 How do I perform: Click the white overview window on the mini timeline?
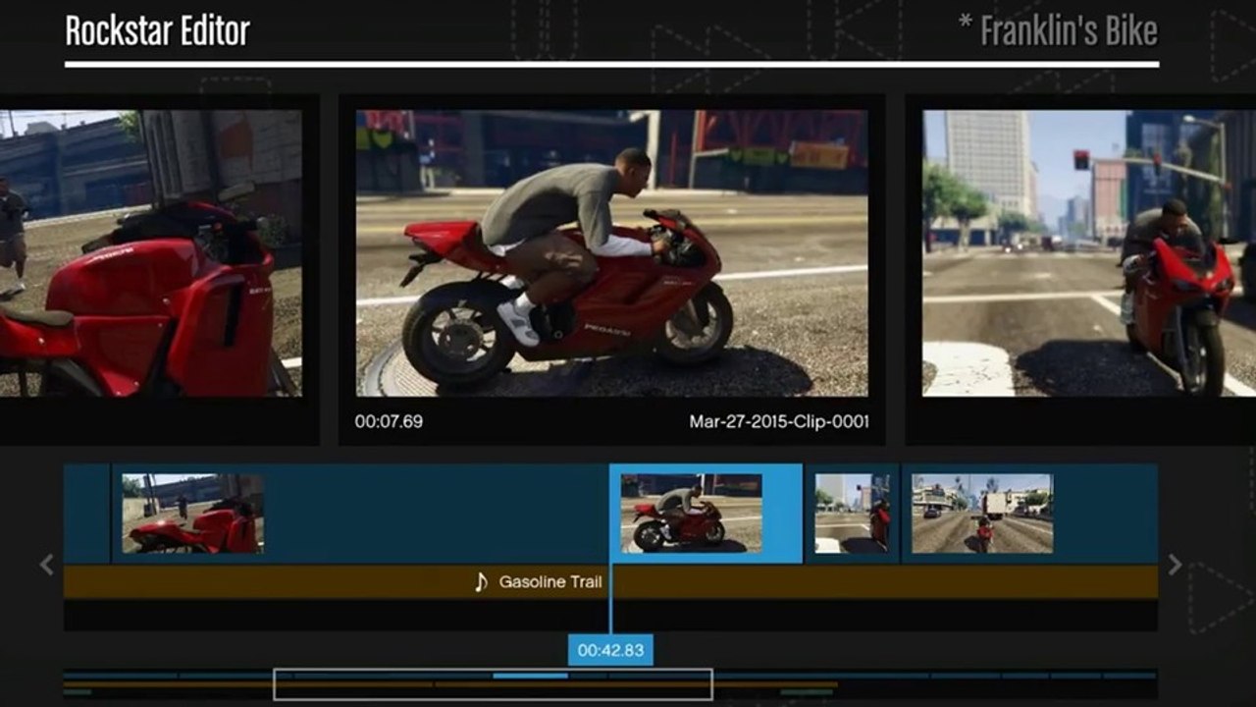493,684
